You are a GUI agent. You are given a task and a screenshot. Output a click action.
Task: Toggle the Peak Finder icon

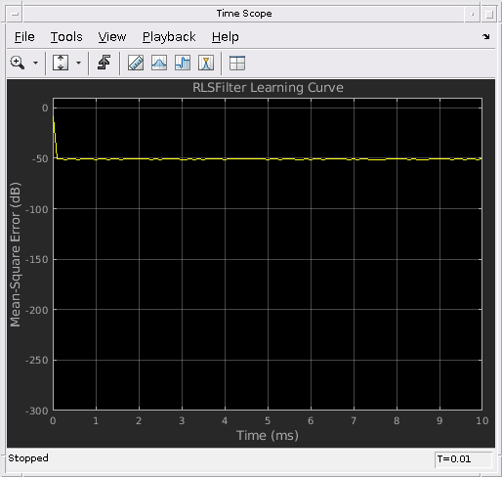pyautogui.click(x=206, y=63)
